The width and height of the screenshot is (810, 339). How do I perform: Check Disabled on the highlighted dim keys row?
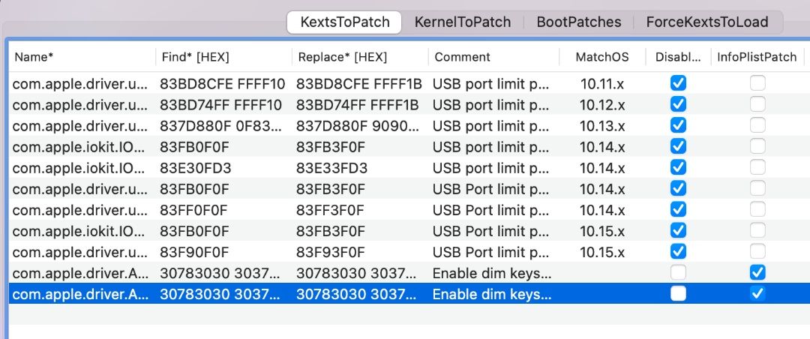(x=678, y=294)
